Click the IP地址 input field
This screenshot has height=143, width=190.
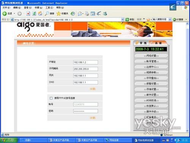click(x=85, y=62)
